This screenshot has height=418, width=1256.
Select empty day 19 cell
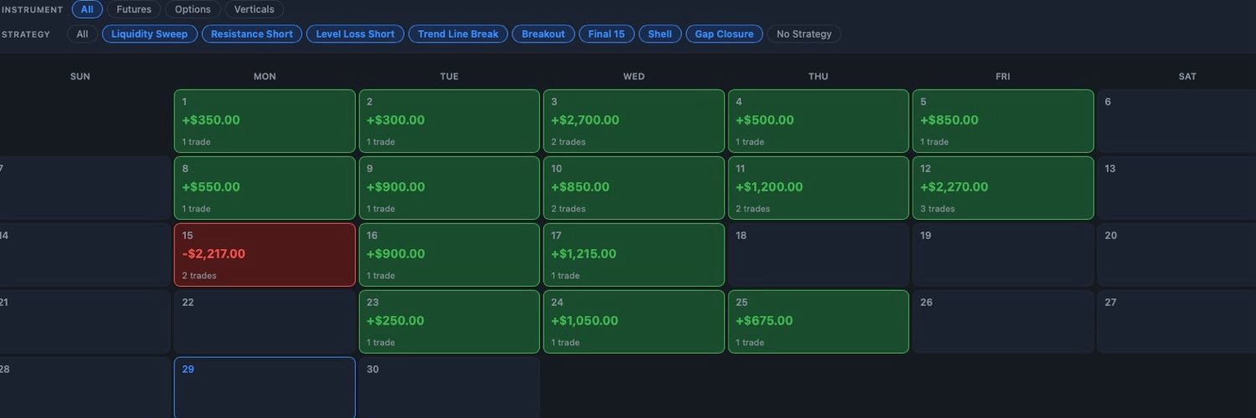1003,255
